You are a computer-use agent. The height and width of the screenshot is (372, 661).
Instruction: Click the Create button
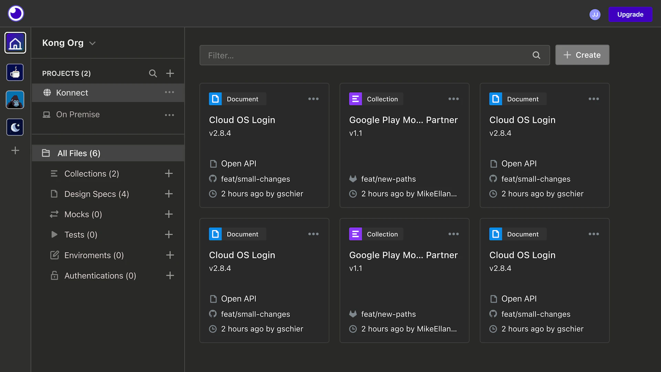click(x=582, y=55)
